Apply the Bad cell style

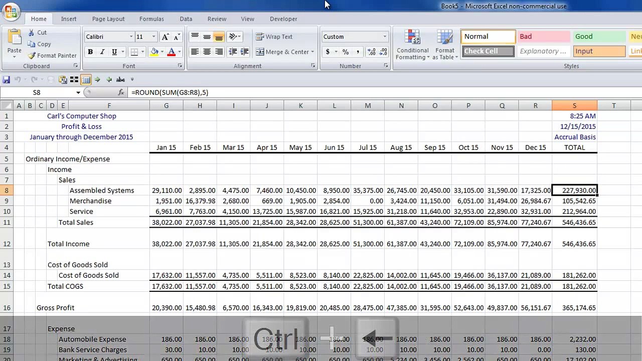coord(544,37)
